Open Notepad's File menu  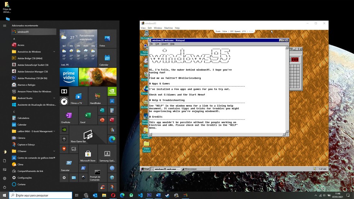[151, 44]
